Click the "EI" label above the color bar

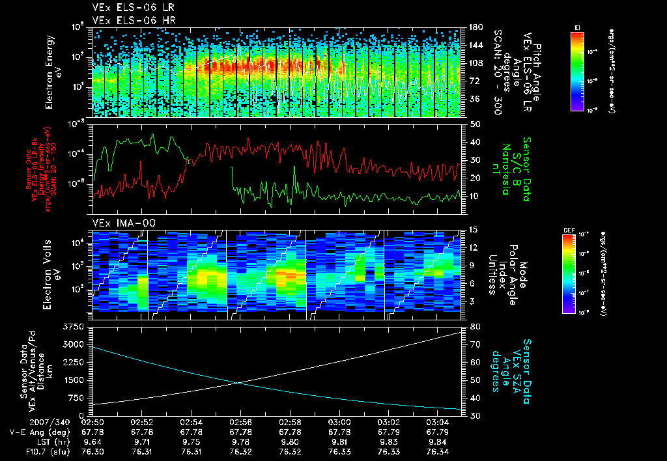[578, 27]
